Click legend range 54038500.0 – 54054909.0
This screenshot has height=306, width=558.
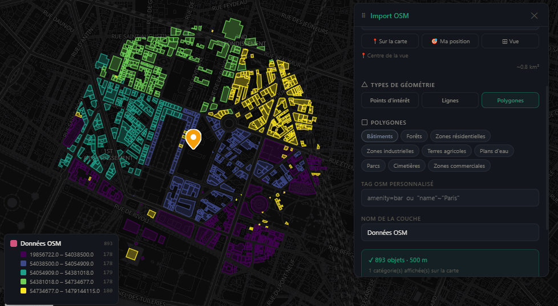click(62, 263)
